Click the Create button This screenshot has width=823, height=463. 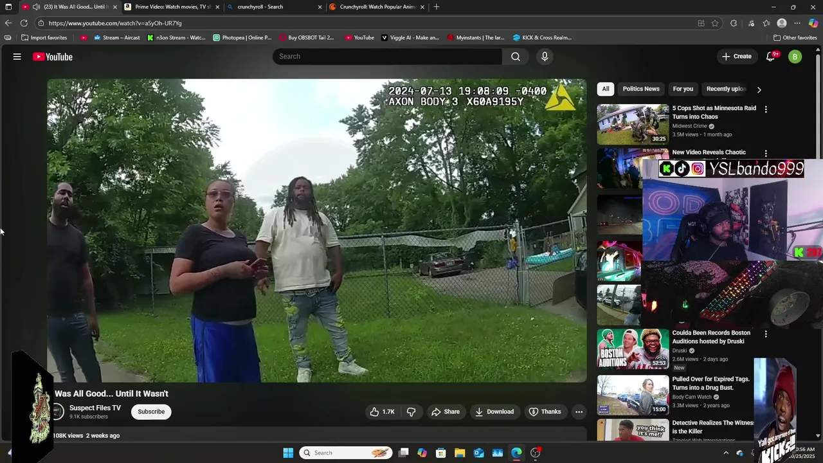(736, 57)
